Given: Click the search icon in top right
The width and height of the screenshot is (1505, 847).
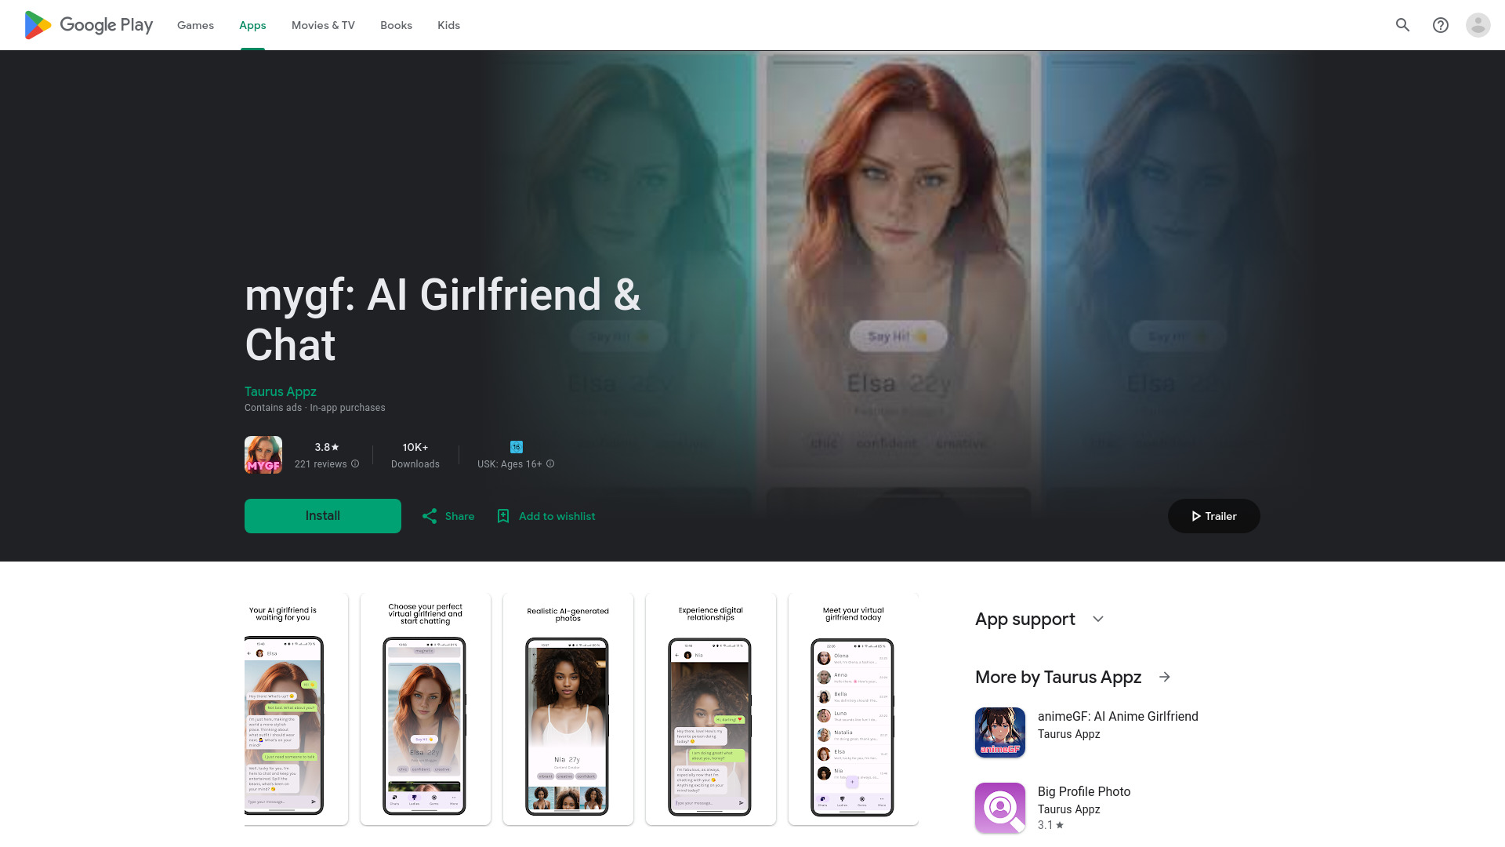Looking at the screenshot, I should pyautogui.click(x=1402, y=25).
